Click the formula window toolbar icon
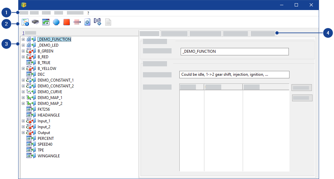The width and height of the screenshot is (334, 179). [46, 22]
